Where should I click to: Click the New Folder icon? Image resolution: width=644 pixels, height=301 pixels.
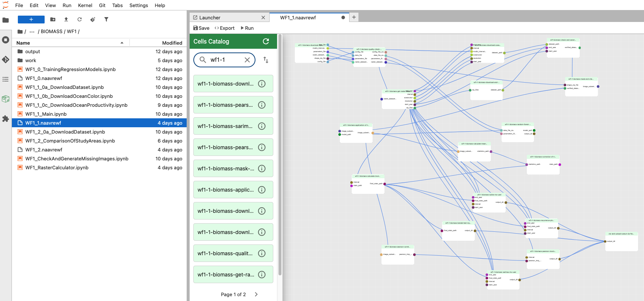pos(53,19)
